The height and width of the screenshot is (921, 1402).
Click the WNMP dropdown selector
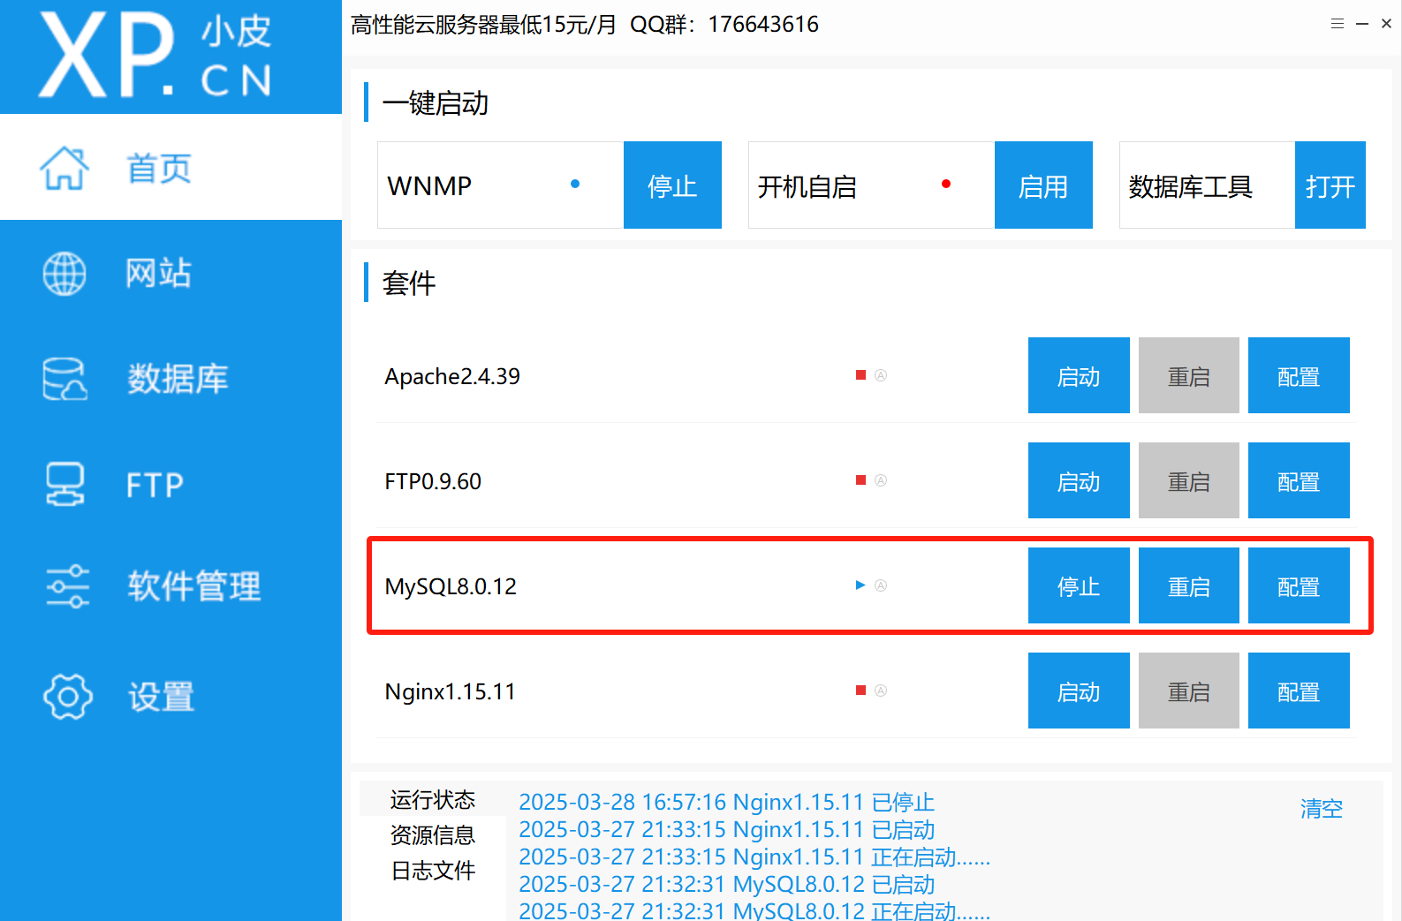click(x=501, y=185)
